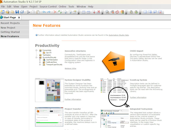Click the OSDD Import heading
Screen dimensions: 171x130
tap(137, 51)
